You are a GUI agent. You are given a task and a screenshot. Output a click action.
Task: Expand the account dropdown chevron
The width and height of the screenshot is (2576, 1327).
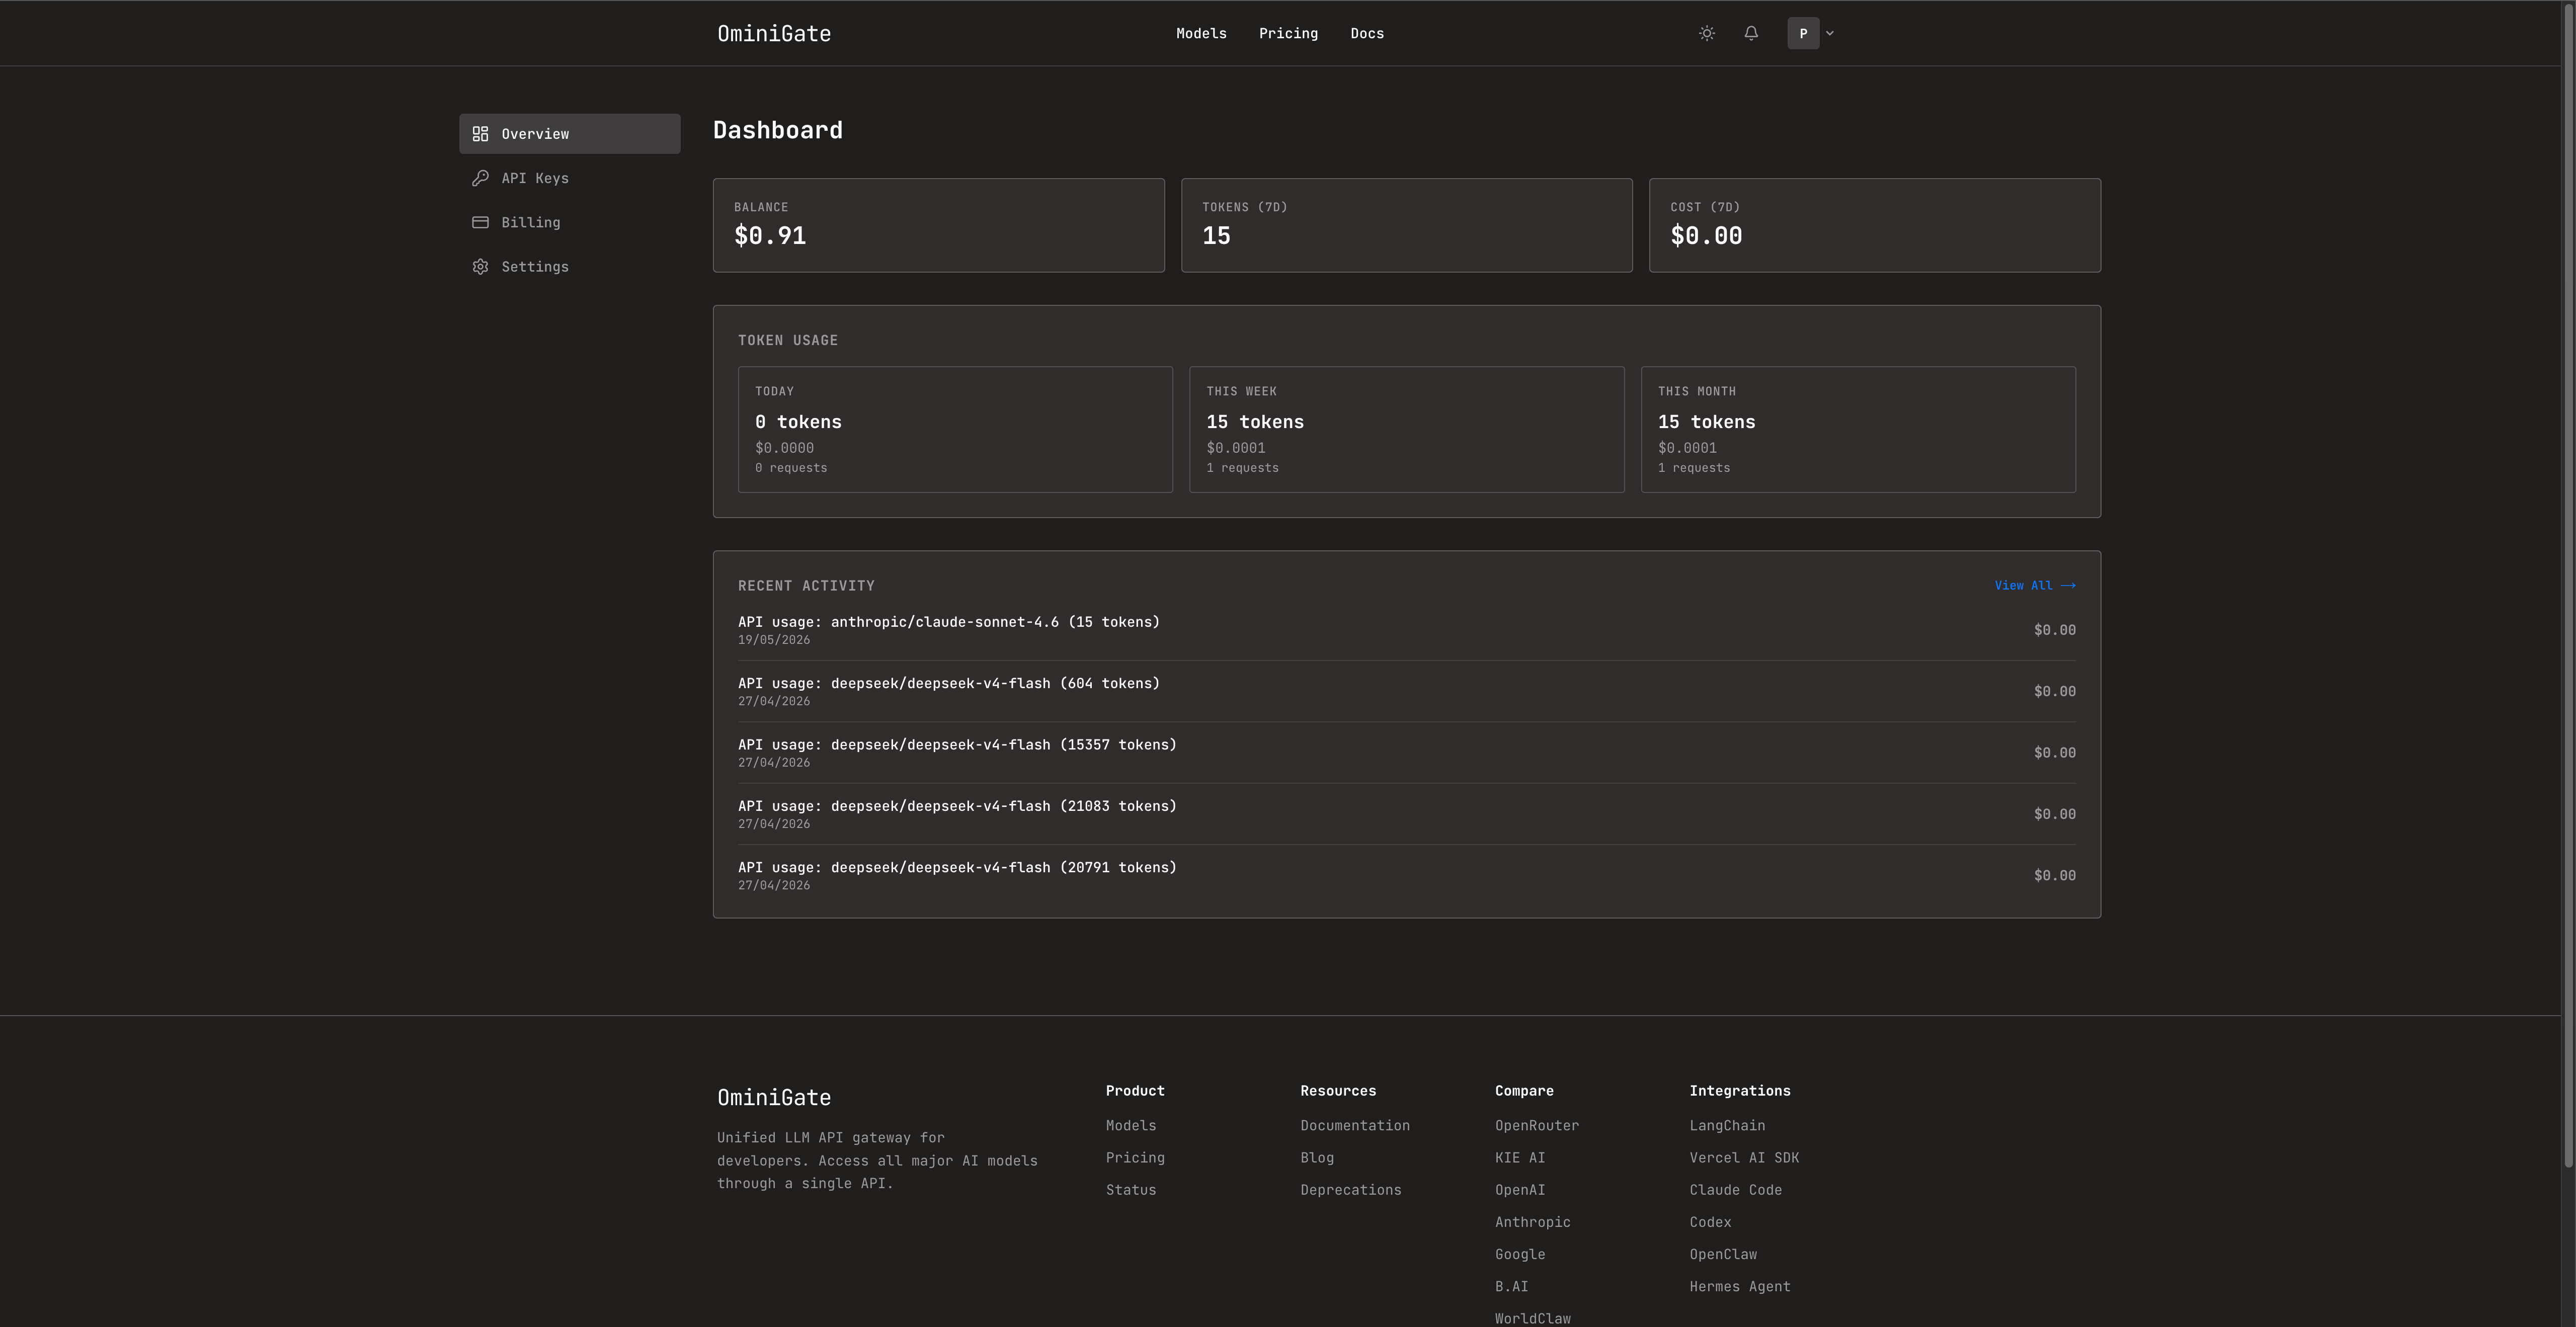pos(1830,33)
